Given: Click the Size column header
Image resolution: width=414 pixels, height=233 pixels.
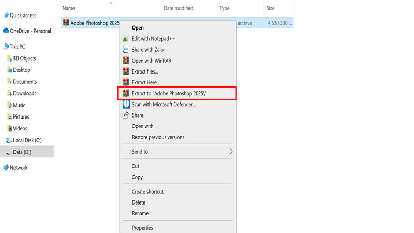Looking at the screenshot, I should click(271, 8).
